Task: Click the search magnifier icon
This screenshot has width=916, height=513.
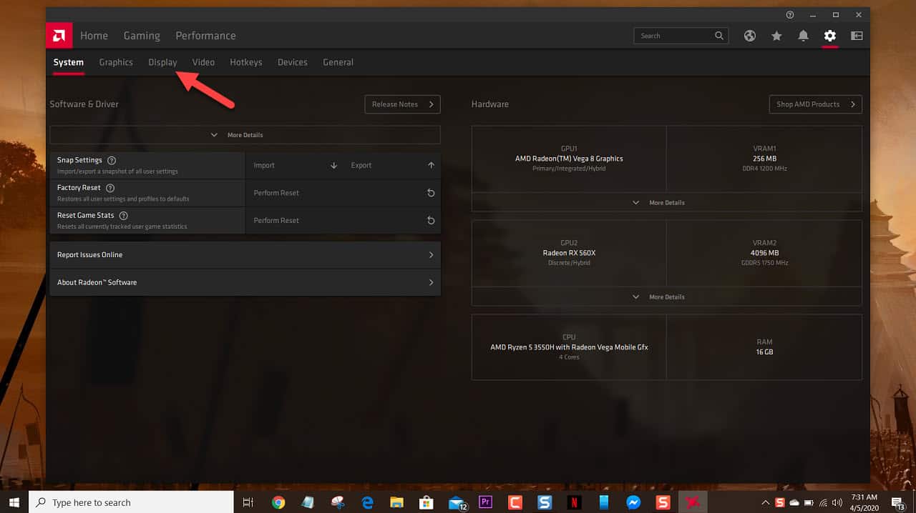Action: pyautogui.click(x=719, y=36)
